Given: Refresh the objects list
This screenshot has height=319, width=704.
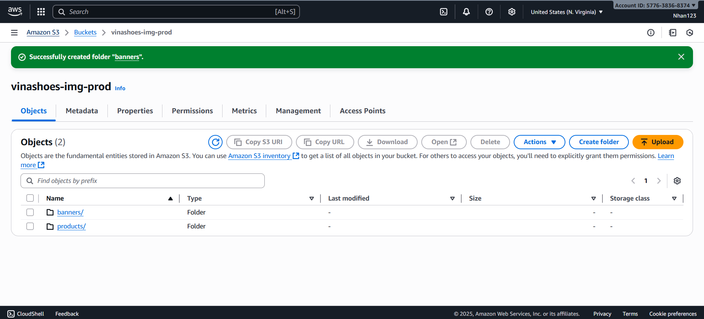Looking at the screenshot, I should [x=215, y=142].
